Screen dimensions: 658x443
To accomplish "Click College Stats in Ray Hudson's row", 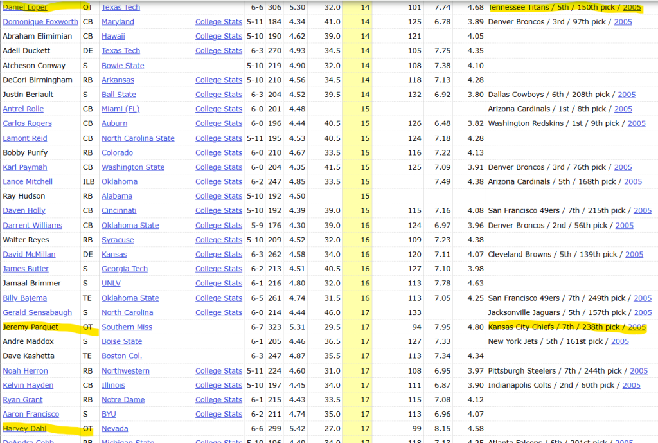I will point(218,196).
